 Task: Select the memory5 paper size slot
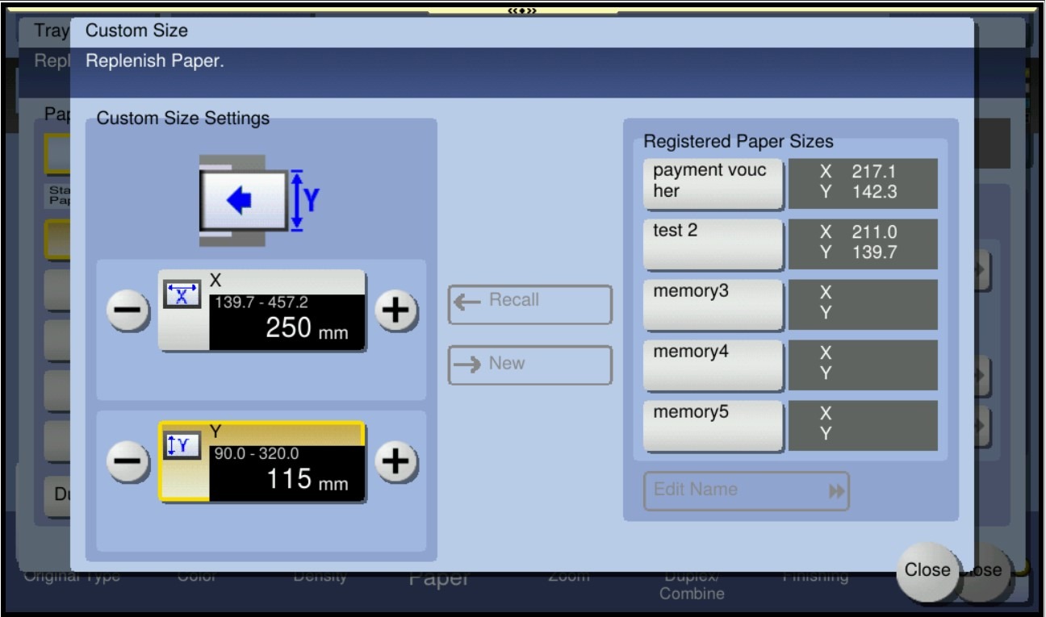(x=713, y=424)
